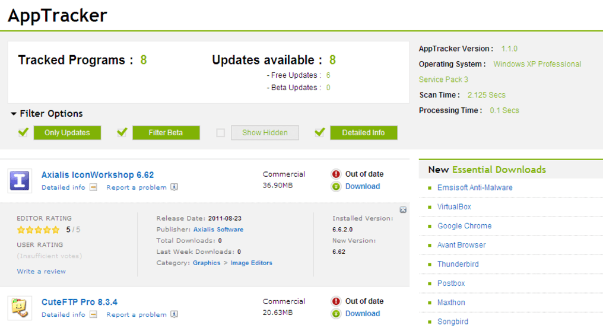
Task: Open Google Chrome essential download link
Action: [x=465, y=226]
